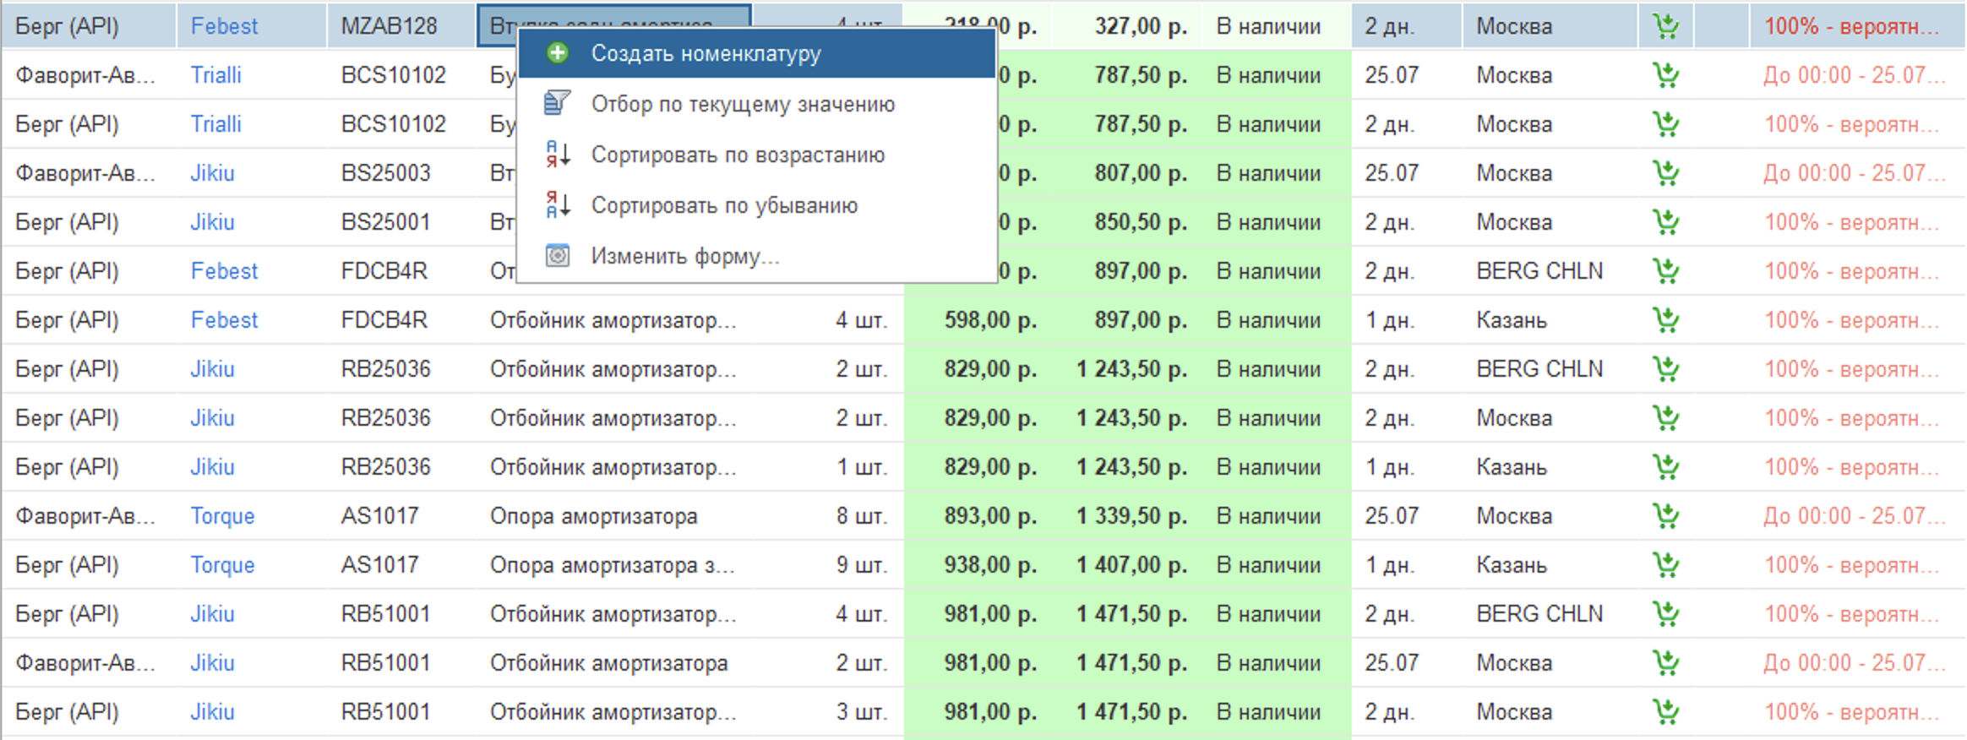Click the ascending sort А-Я icon
Image resolution: width=1967 pixels, height=740 pixels.
coord(558,154)
